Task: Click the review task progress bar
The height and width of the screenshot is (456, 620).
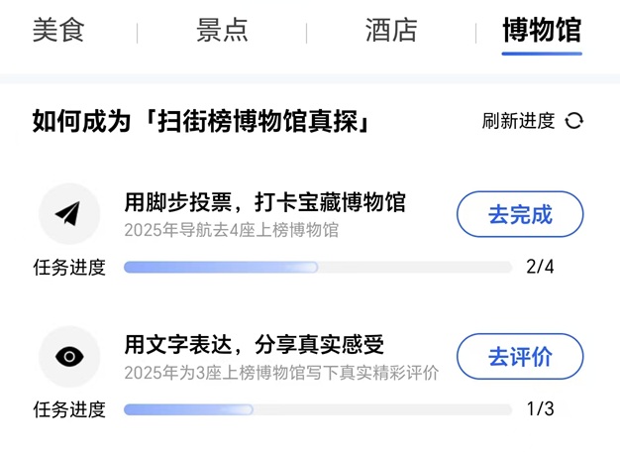Action: (x=317, y=409)
